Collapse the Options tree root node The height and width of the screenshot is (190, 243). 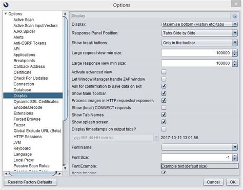tap(6, 13)
